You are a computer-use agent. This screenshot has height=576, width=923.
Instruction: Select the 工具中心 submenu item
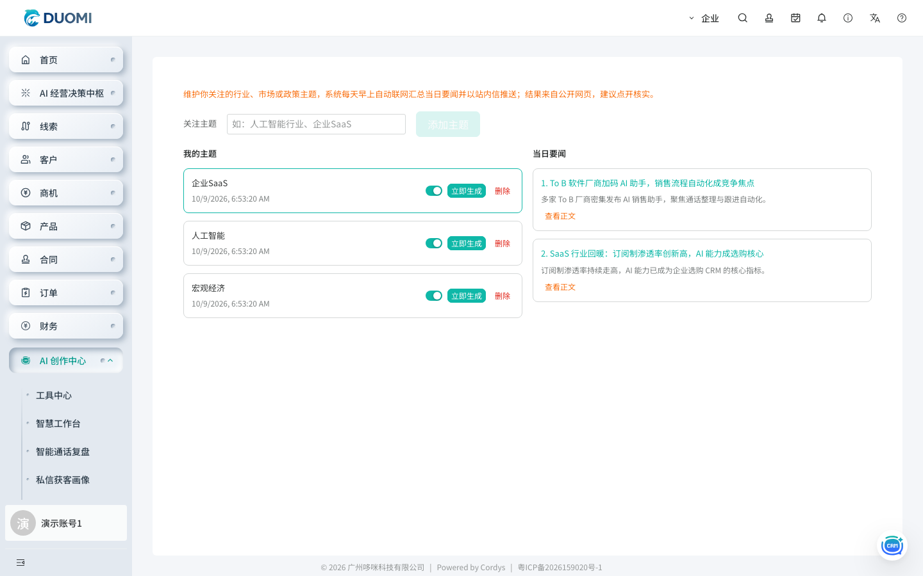click(x=54, y=396)
